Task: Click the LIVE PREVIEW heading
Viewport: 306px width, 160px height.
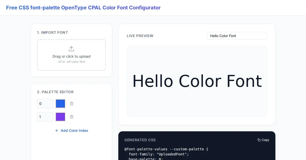Action: coord(140,36)
